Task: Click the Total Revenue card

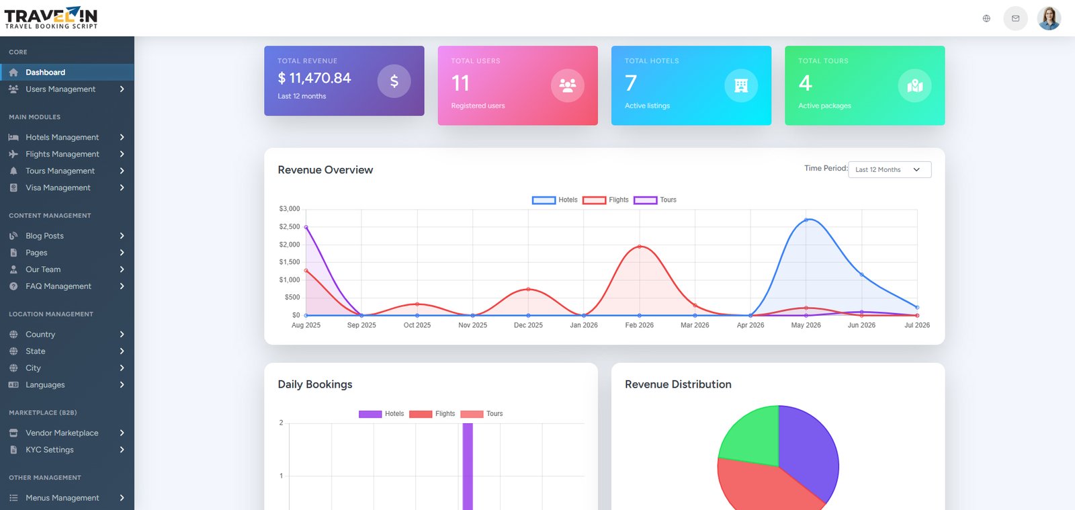Action: pos(344,81)
